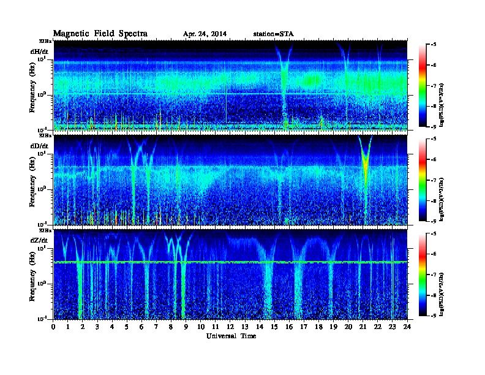Click the "Magnetic Field Spectra" plot title
The width and height of the screenshot is (485, 375).
click(x=100, y=34)
